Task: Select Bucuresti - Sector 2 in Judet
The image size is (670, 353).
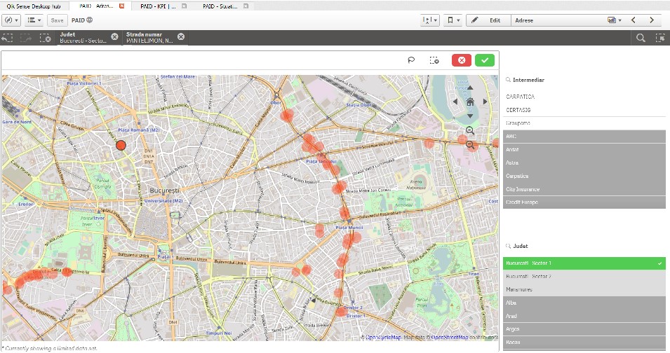Action: tap(584, 276)
